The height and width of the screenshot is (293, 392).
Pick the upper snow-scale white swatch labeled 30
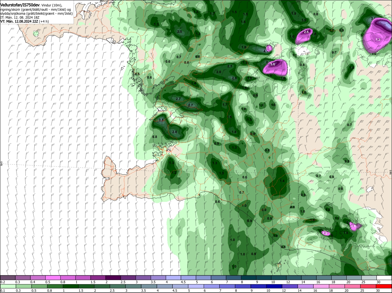click(384, 277)
